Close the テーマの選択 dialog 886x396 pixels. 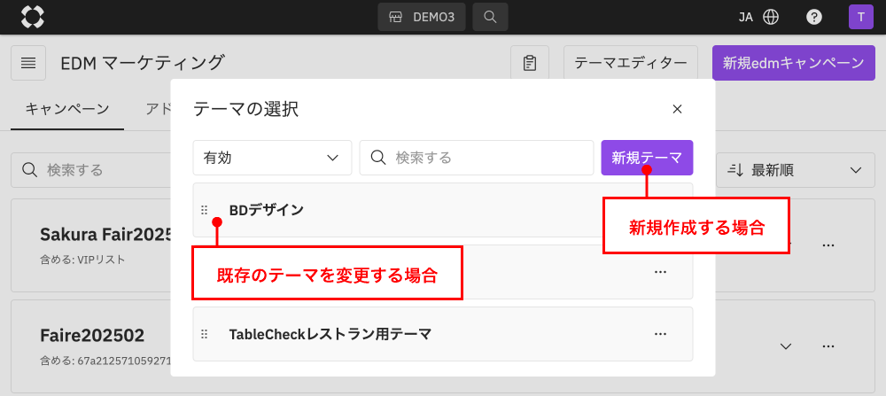[677, 109]
